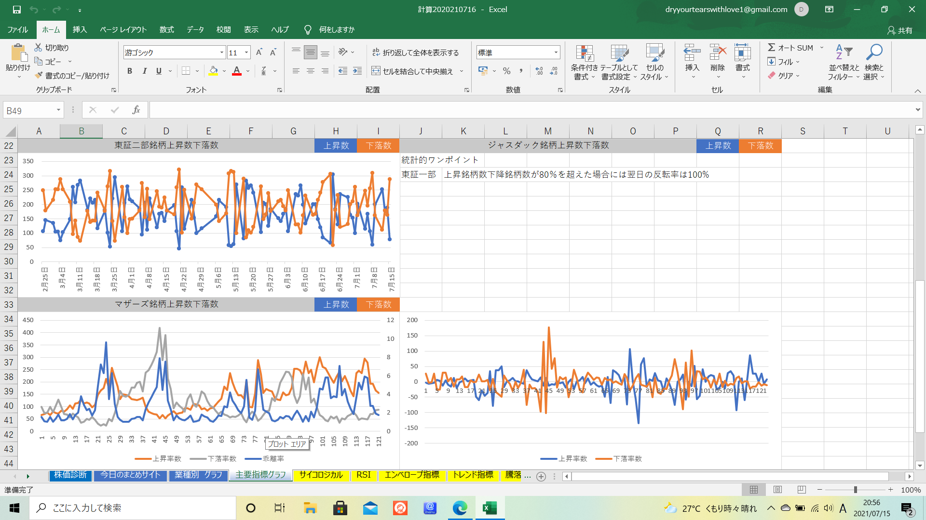Click the Format Painter brush icon
The image size is (926, 520).
tap(39, 76)
